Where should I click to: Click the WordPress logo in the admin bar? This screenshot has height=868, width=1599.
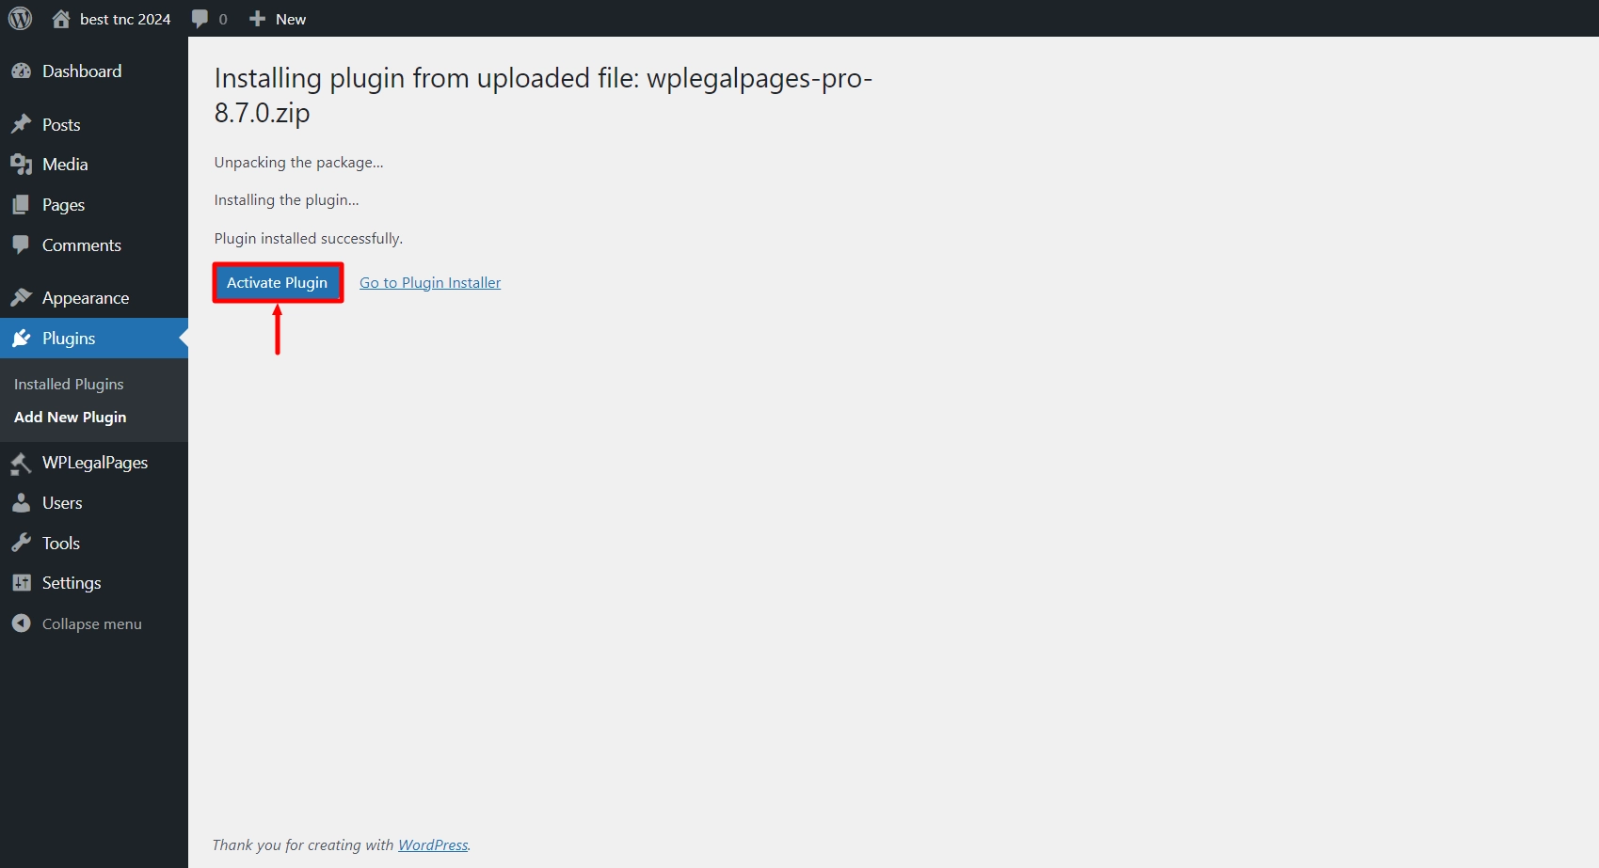[20, 18]
